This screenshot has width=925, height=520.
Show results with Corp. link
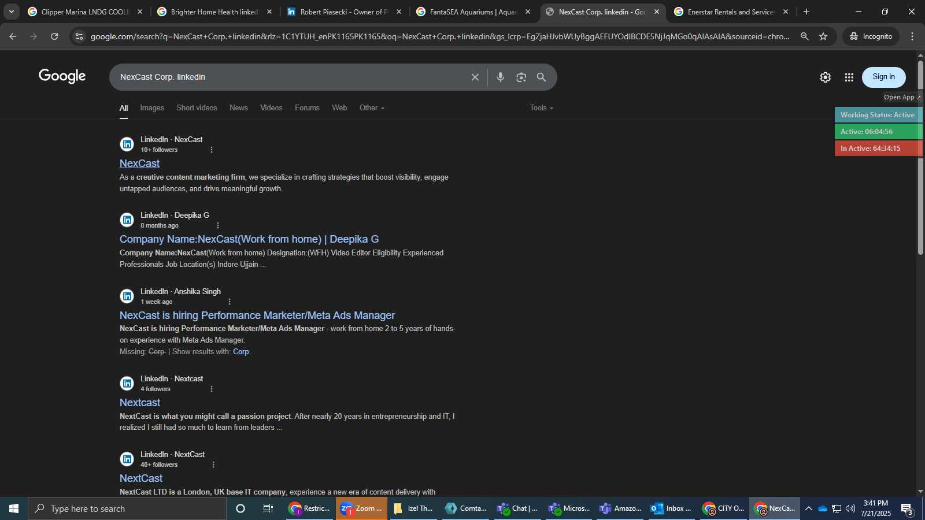pyautogui.click(x=241, y=351)
